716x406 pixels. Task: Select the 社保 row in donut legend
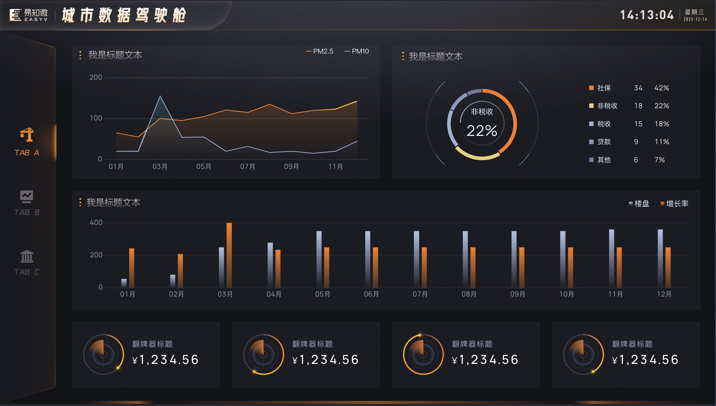click(x=629, y=88)
